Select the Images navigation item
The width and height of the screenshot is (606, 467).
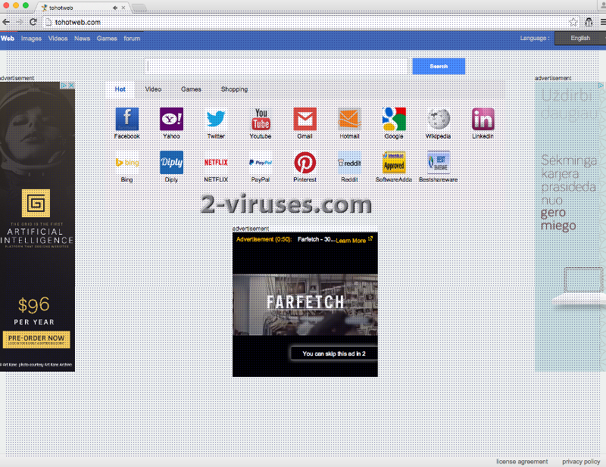(x=31, y=39)
